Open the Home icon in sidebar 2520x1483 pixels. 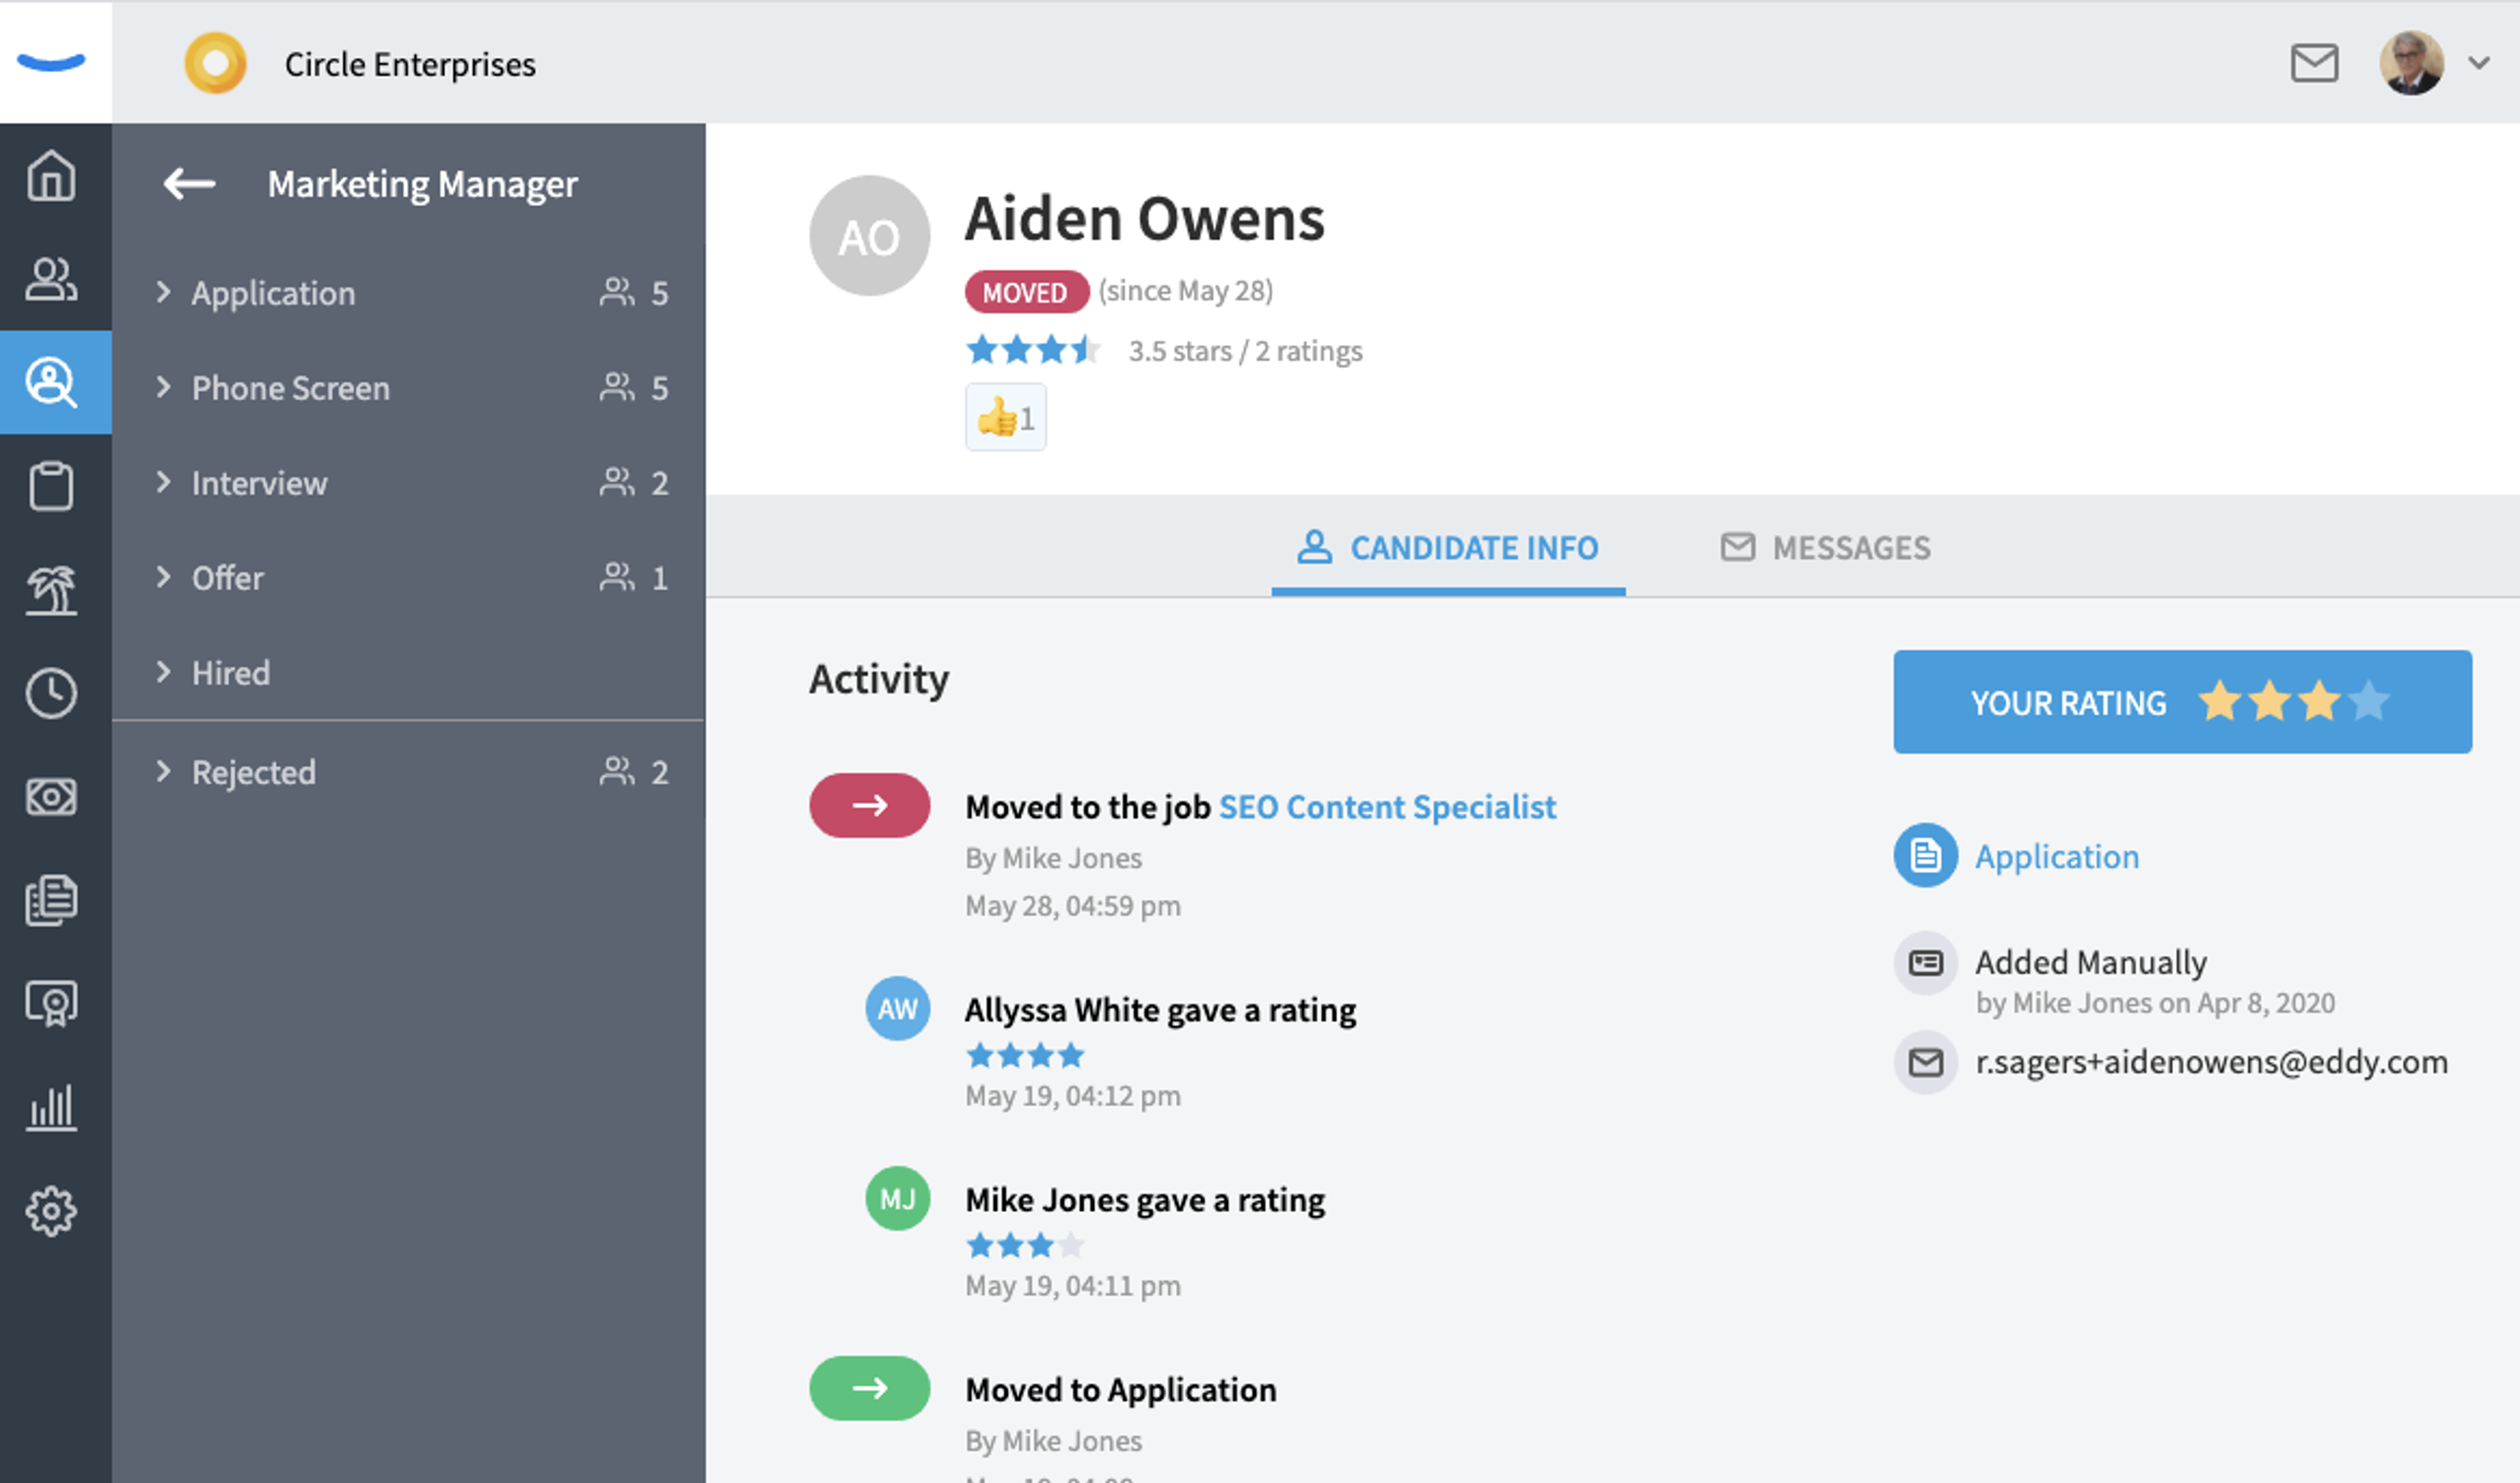51,176
